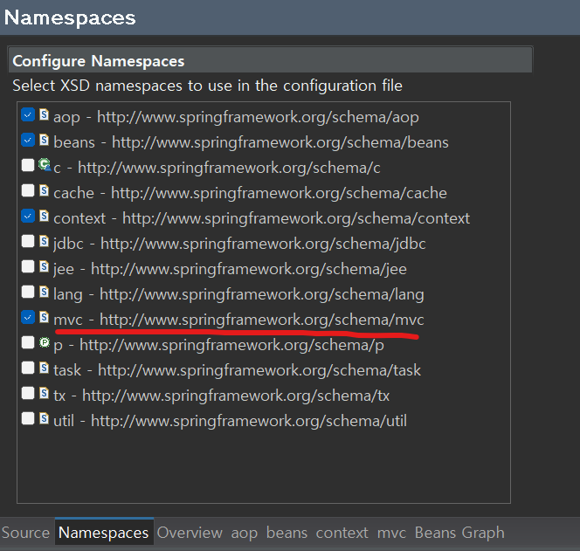
Task: Click the util schema file icon
Action: (x=44, y=418)
